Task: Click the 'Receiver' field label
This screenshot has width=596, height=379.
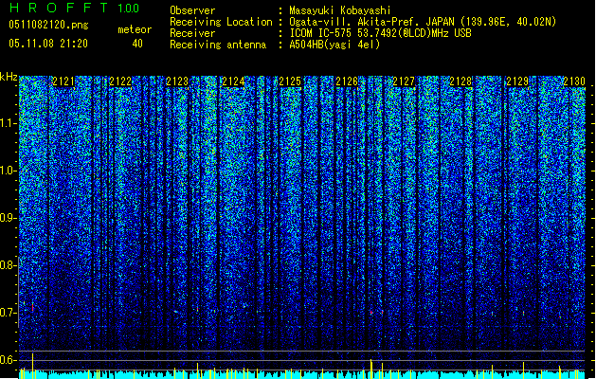Action: click(192, 33)
